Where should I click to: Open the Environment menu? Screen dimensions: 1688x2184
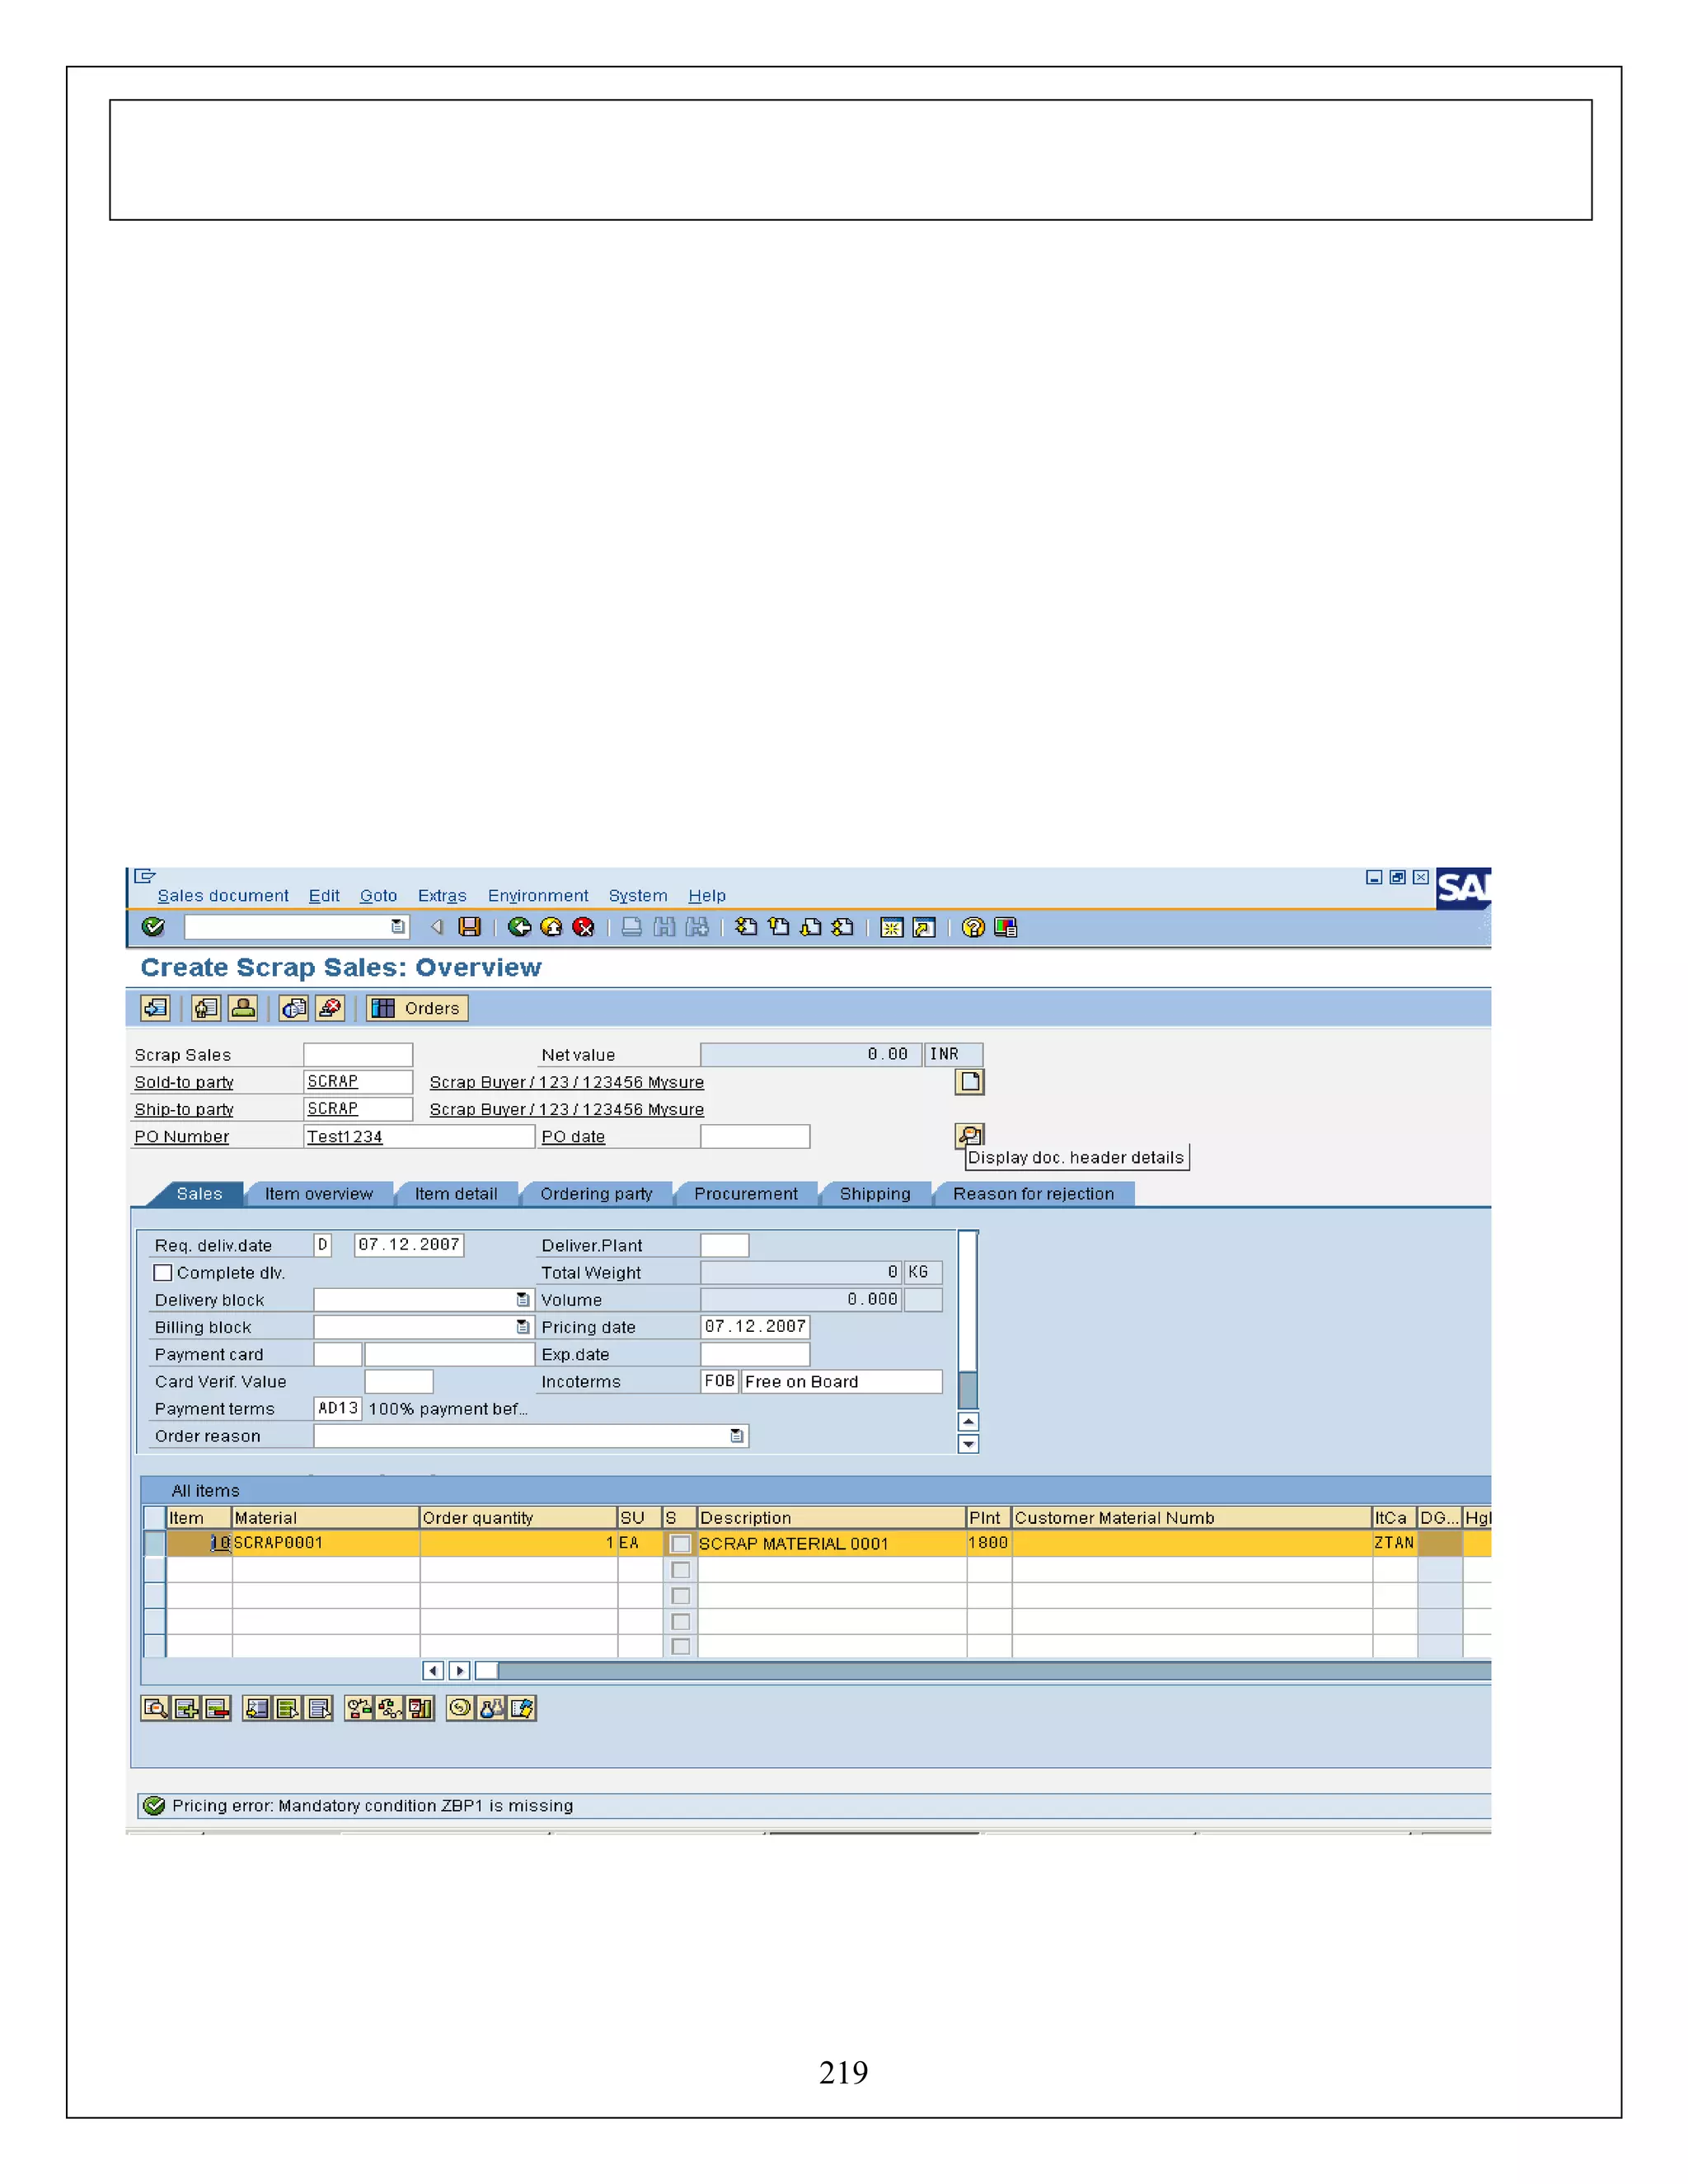pyautogui.click(x=537, y=896)
